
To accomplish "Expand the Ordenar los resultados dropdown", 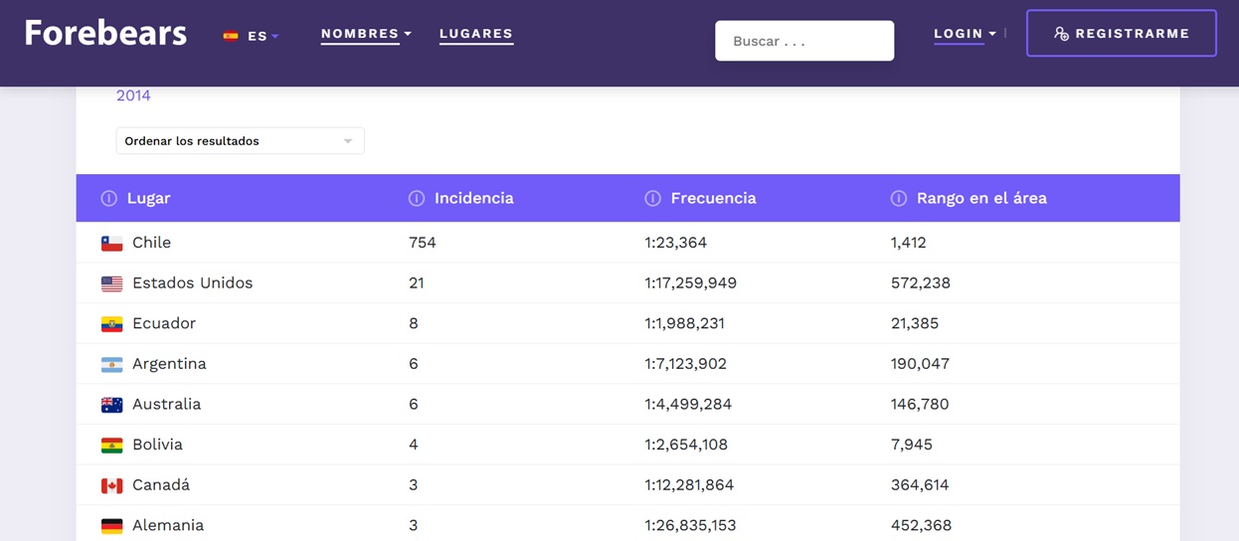I will [x=240, y=141].
